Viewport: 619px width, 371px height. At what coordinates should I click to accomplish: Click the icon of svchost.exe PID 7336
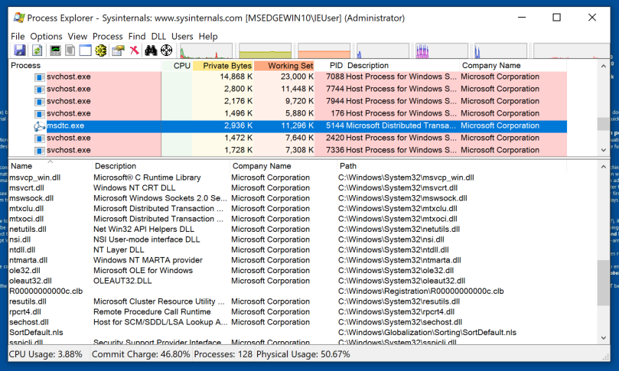click(x=39, y=151)
